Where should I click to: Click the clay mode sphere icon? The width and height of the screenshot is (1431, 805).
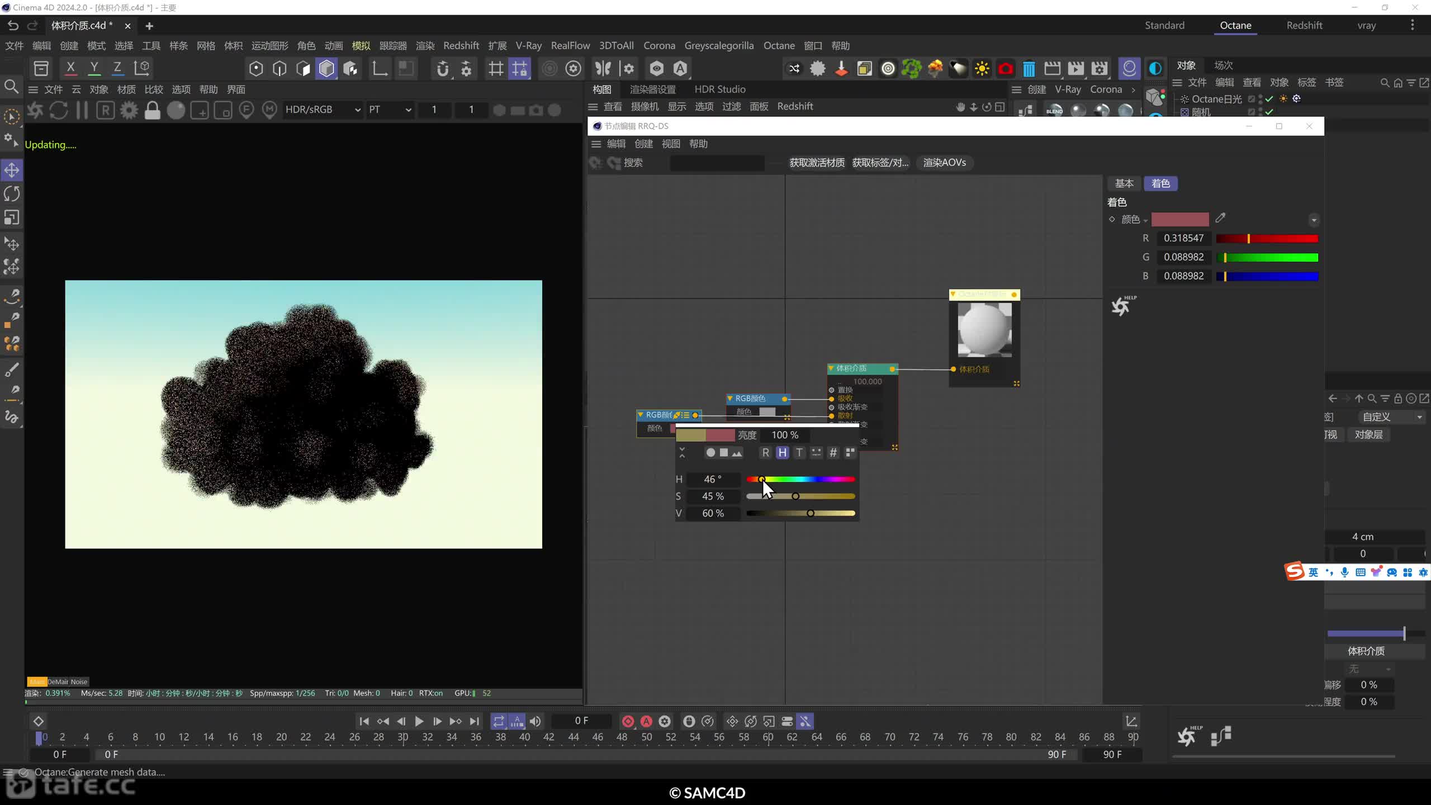click(x=176, y=110)
